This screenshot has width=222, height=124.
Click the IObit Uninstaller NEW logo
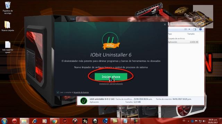click(x=111, y=41)
